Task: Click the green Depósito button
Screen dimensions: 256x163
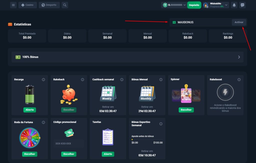Action: coord(194,5)
